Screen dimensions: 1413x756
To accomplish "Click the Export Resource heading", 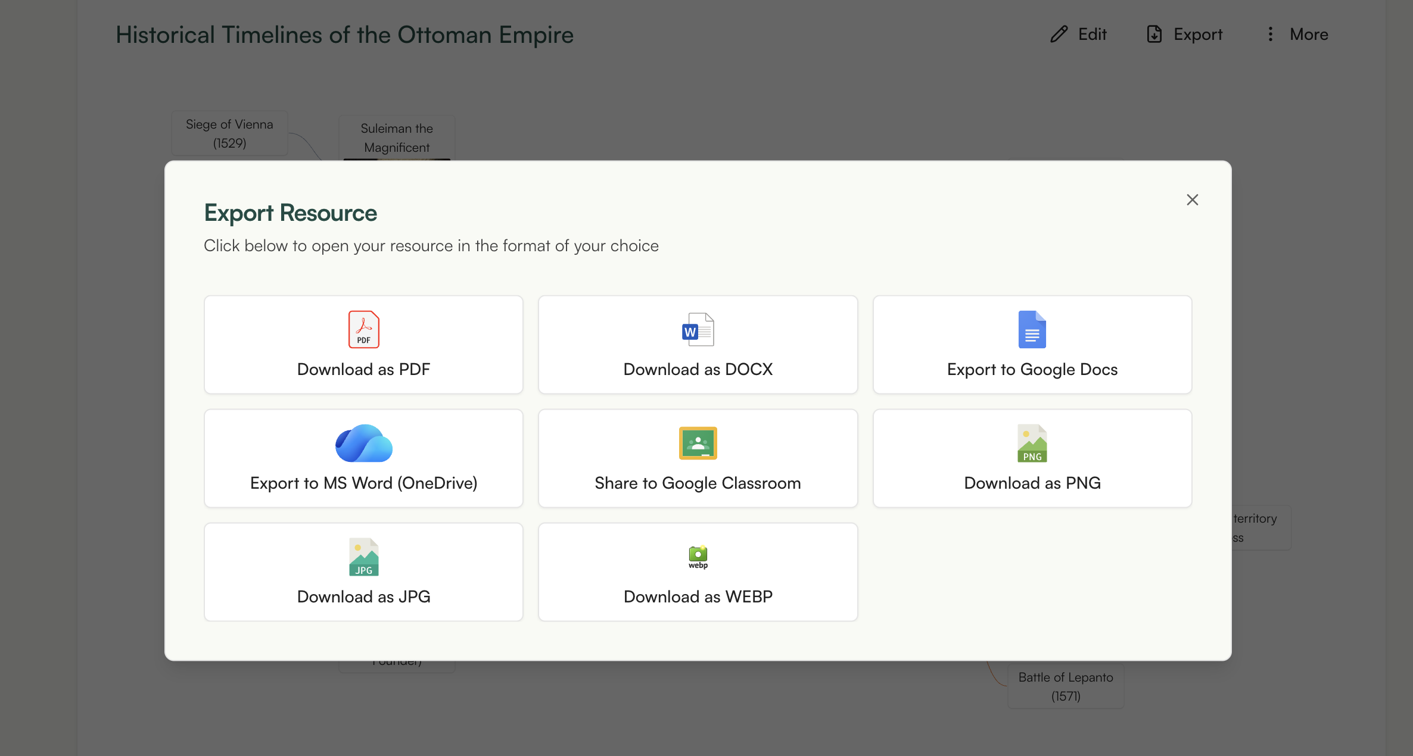I will pyautogui.click(x=290, y=213).
